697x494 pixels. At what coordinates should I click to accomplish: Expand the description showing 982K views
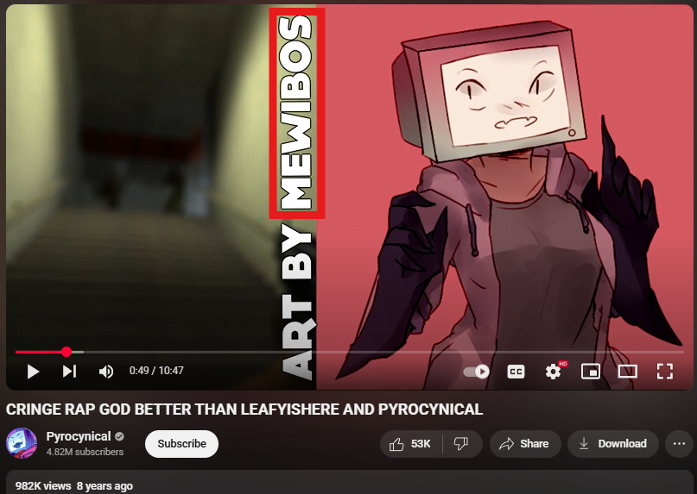point(74,485)
